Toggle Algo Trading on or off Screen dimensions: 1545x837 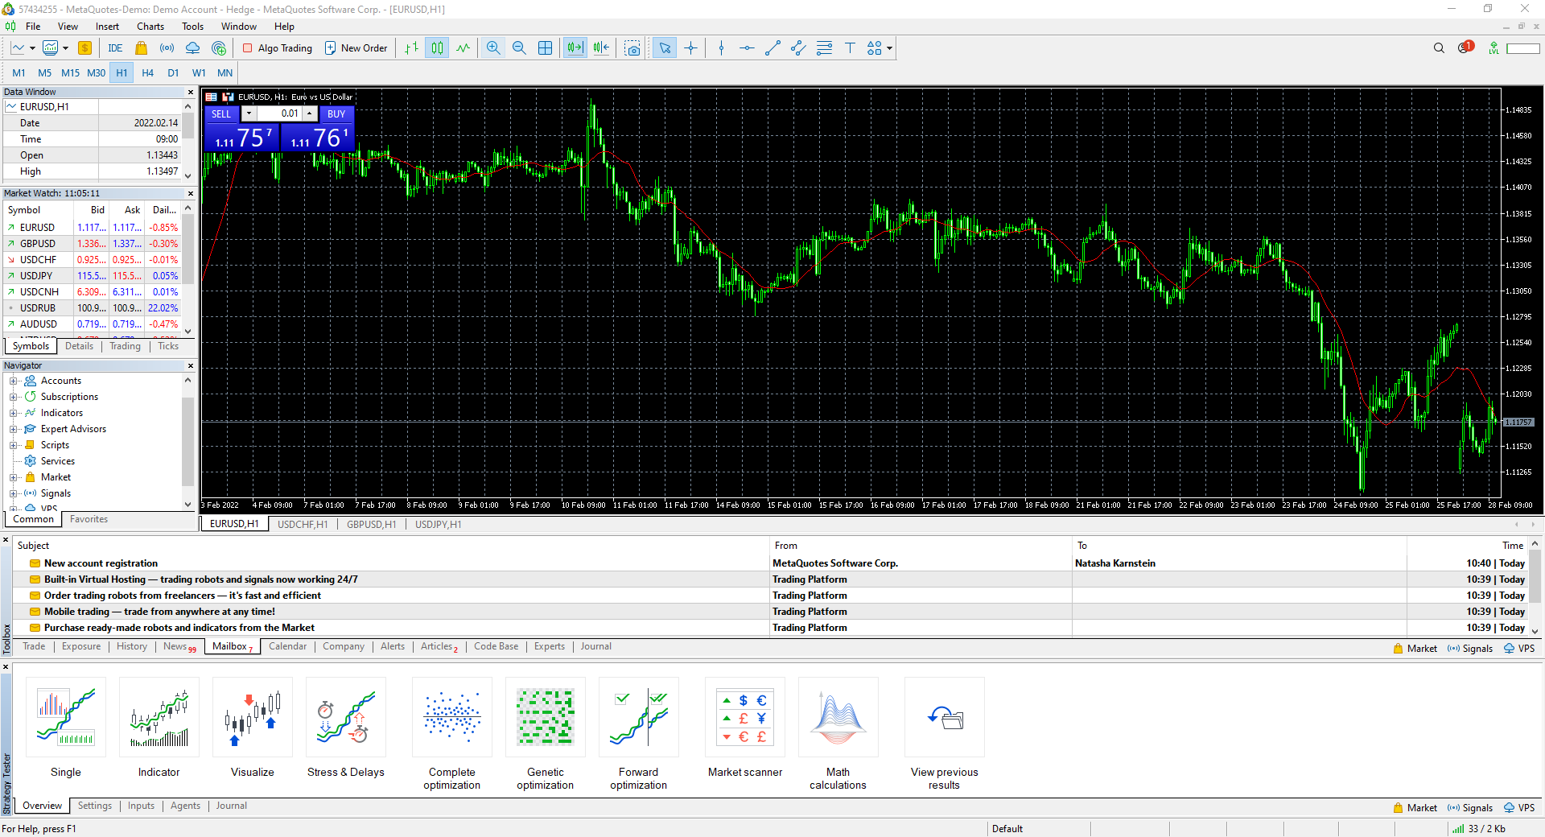pyautogui.click(x=278, y=48)
